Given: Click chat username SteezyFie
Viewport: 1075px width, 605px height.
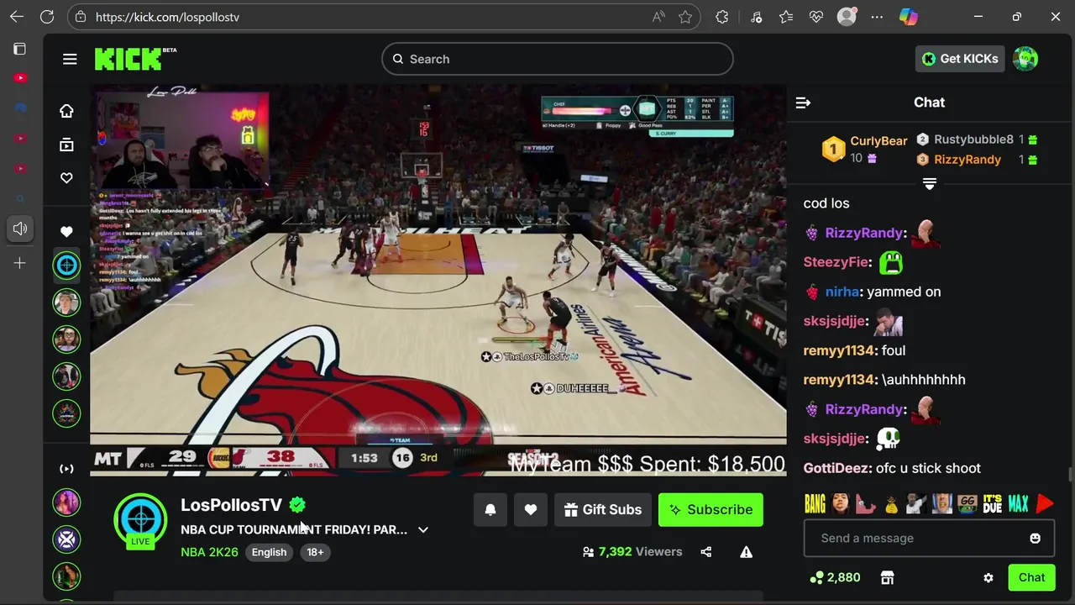Looking at the screenshot, I should pyautogui.click(x=836, y=262).
